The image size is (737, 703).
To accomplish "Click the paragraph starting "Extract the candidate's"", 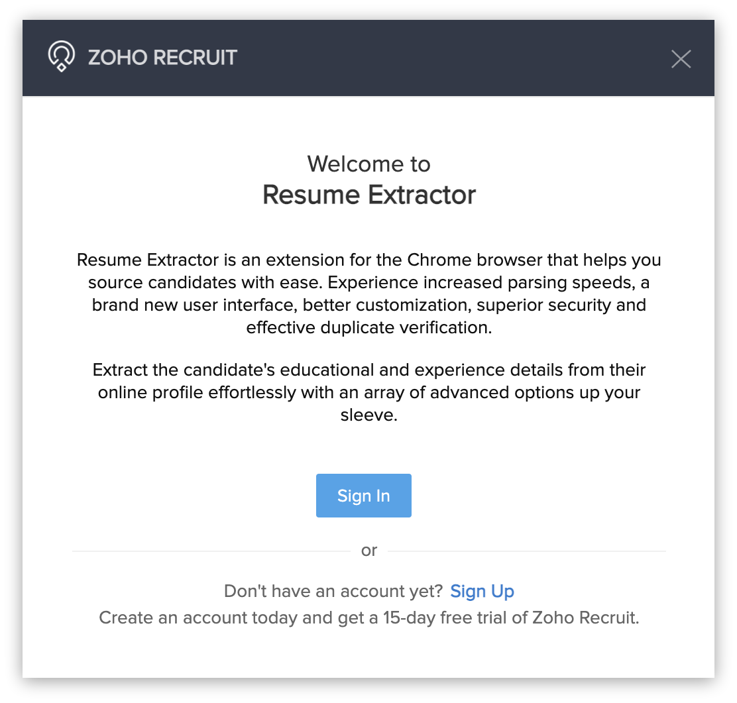I will pos(368,392).
